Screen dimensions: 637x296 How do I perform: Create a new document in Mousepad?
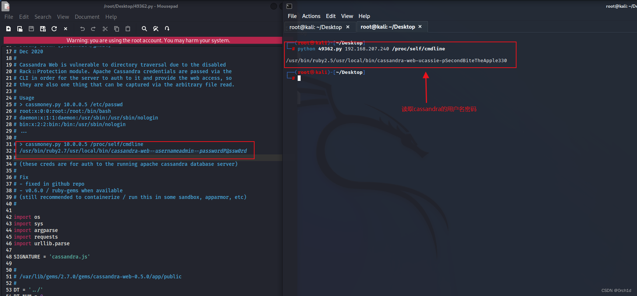(8, 29)
